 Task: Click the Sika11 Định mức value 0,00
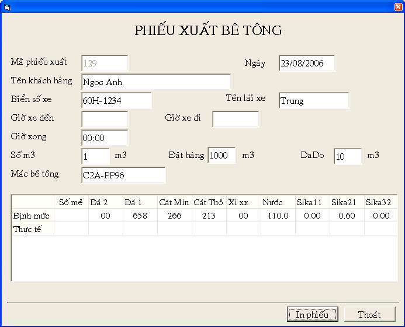coord(313,216)
